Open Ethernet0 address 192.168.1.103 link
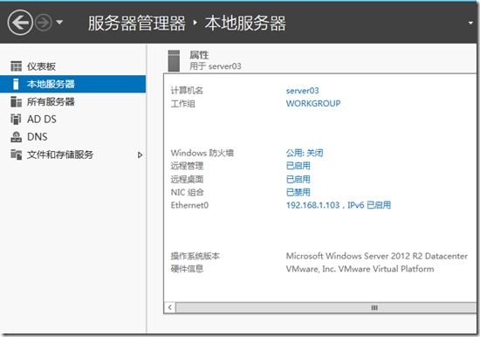This screenshot has height=337, width=480. click(x=339, y=205)
